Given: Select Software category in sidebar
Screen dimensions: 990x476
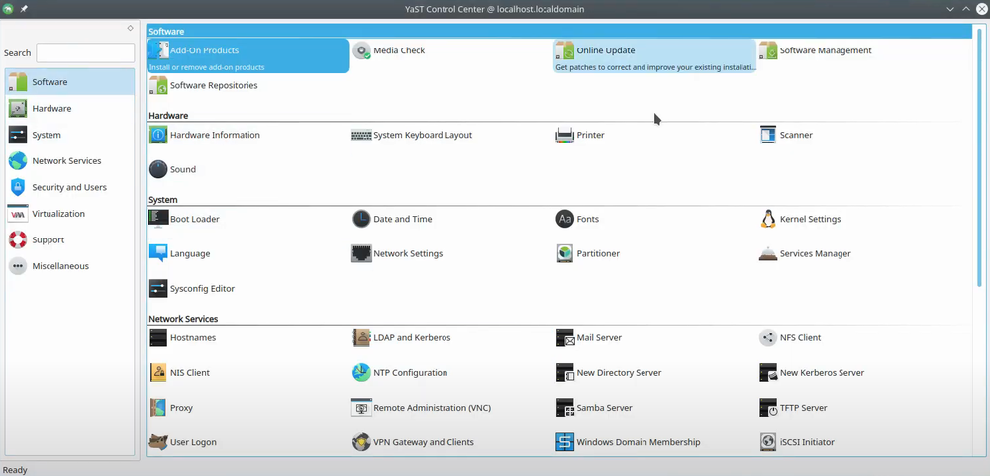Looking at the screenshot, I should point(70,82).
